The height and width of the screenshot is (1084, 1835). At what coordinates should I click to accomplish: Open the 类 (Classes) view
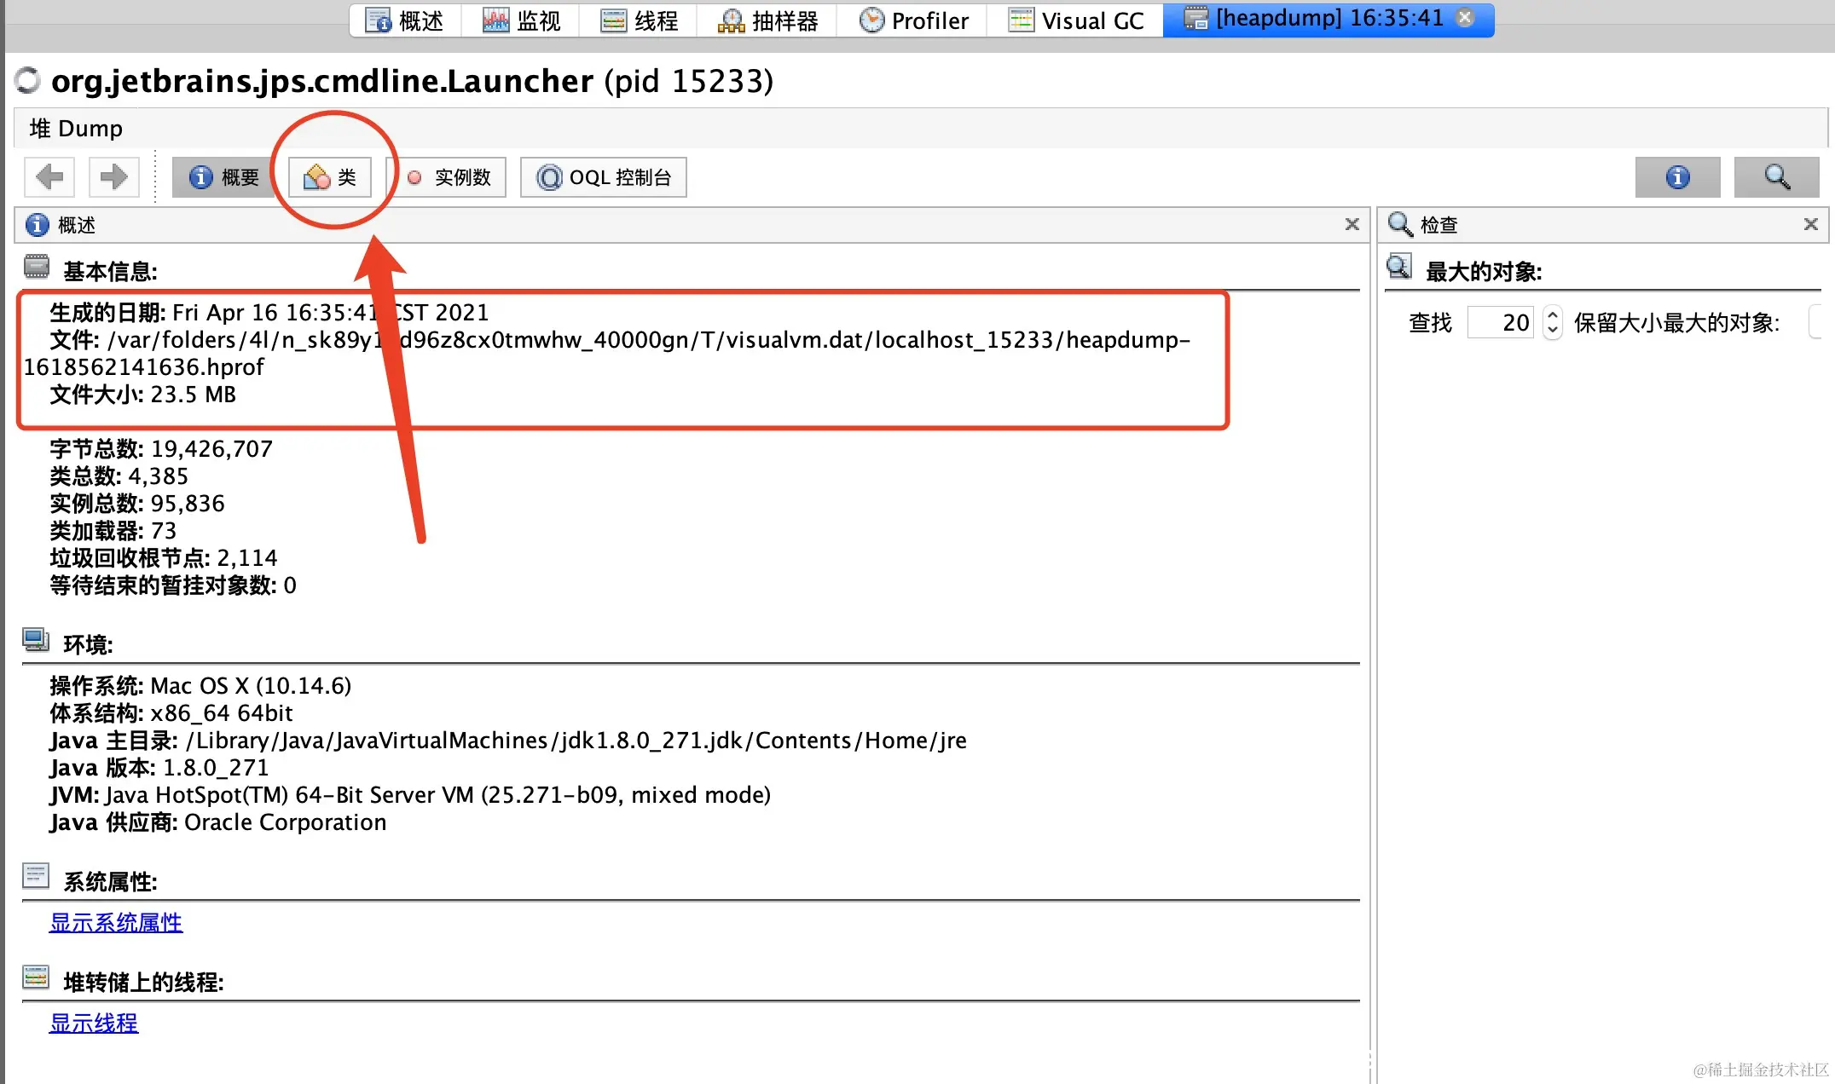(x=331, y=177)
